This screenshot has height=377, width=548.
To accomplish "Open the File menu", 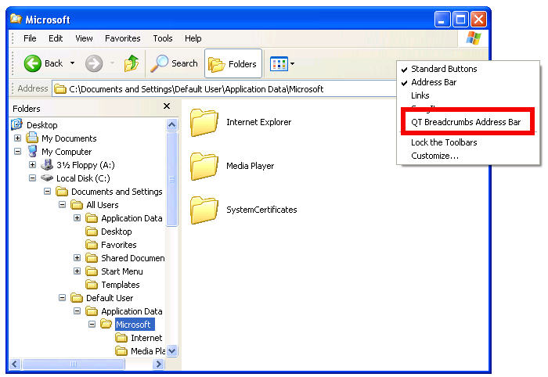I will tap(30, 38).
